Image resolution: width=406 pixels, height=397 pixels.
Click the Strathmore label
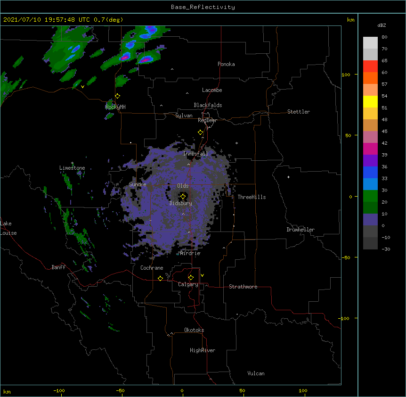click(x=243, y=287)
